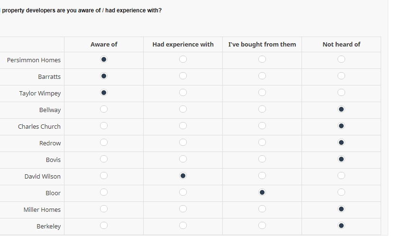Mark Barratts as 'Not heard of'

[341, 76]
